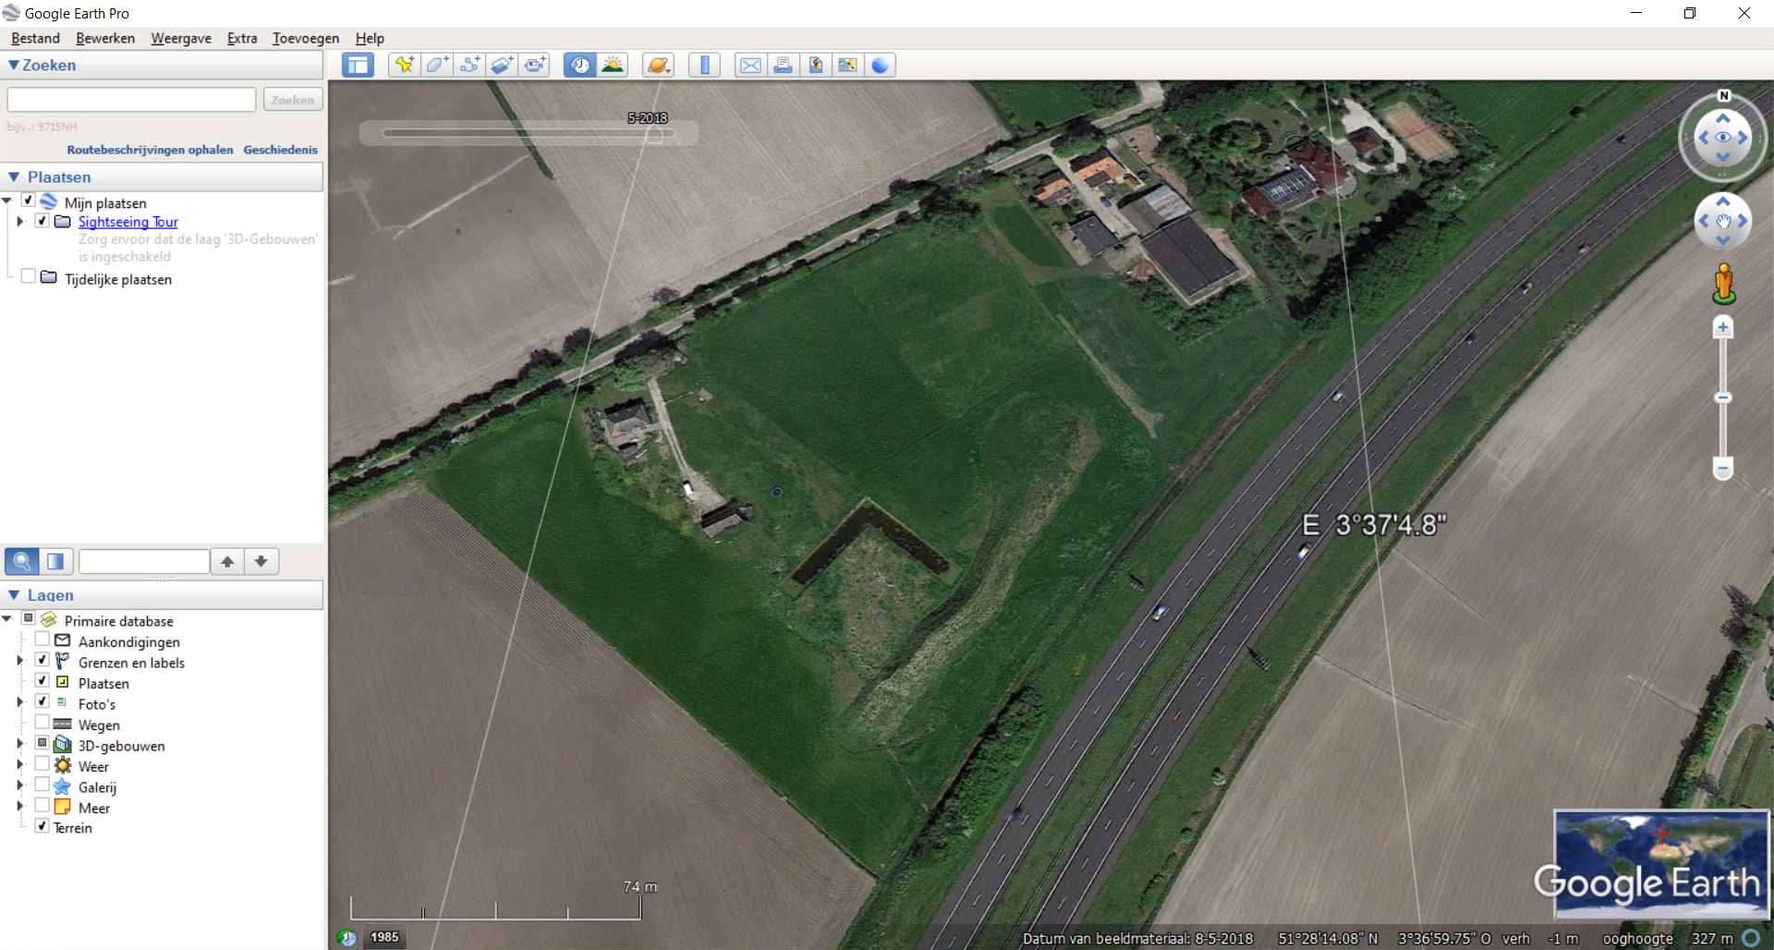Expand the Sightseeing Tour folder
This screenshot has height=950, width=1774.
click(19, 222)
